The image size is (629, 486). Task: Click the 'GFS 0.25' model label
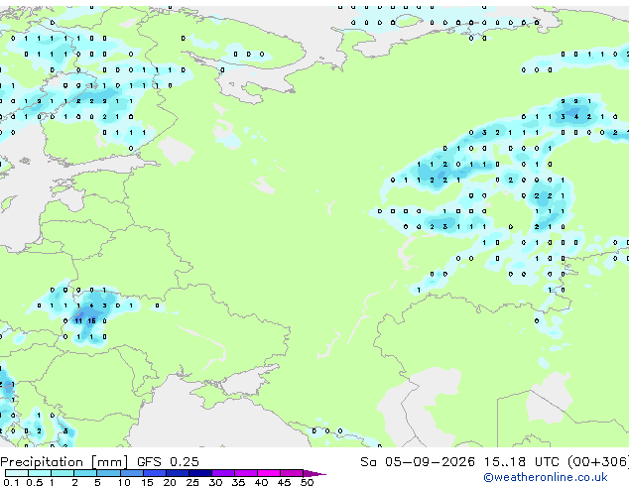coord(168,462)
